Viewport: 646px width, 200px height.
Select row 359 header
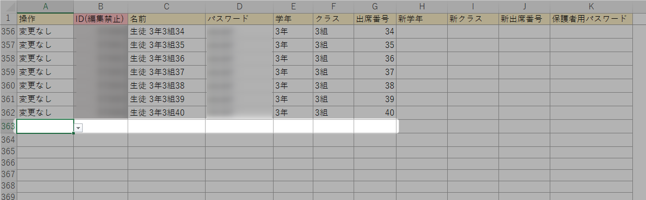[x=8, y=72]
